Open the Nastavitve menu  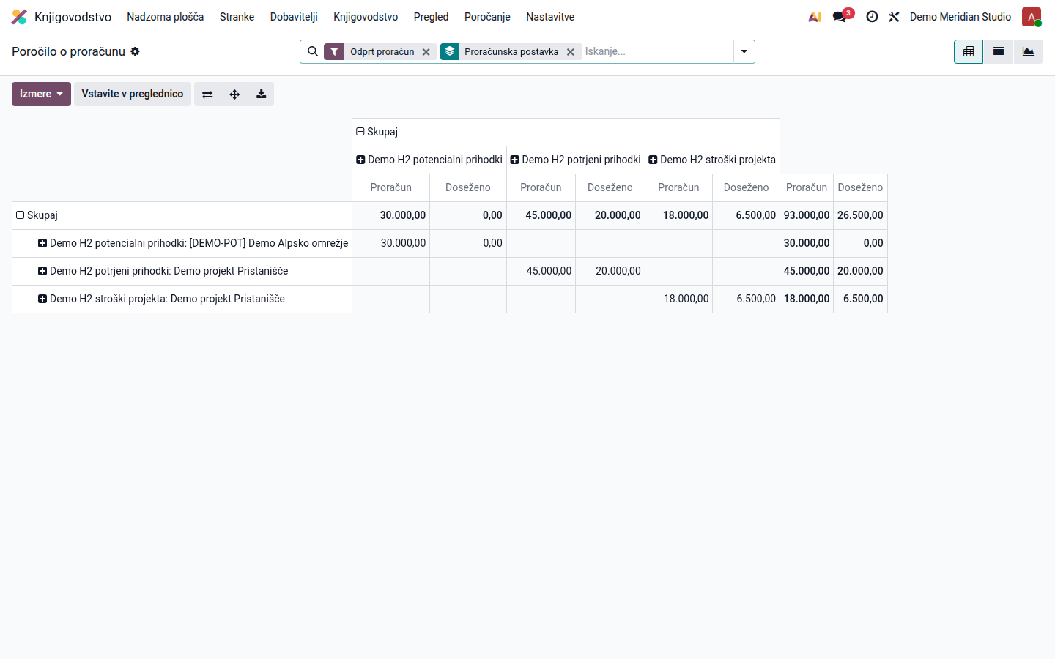(x=550, y=17)
